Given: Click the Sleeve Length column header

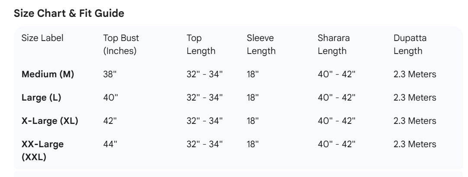Looking at the screenshot, I should tap(261, 44).
